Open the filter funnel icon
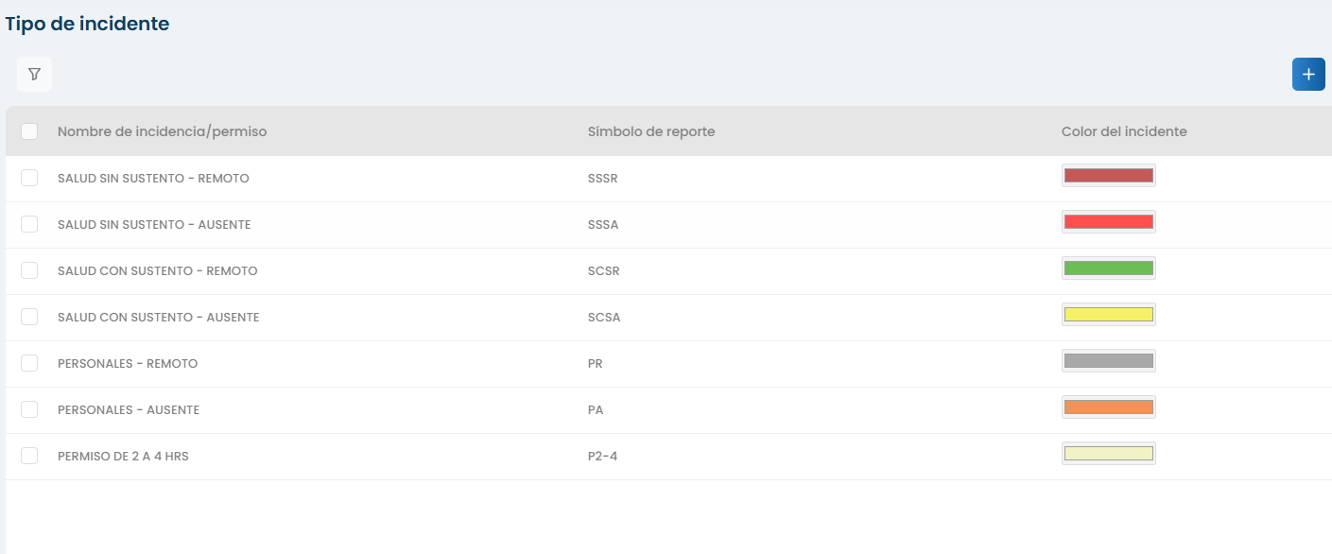 coord(34,74)
